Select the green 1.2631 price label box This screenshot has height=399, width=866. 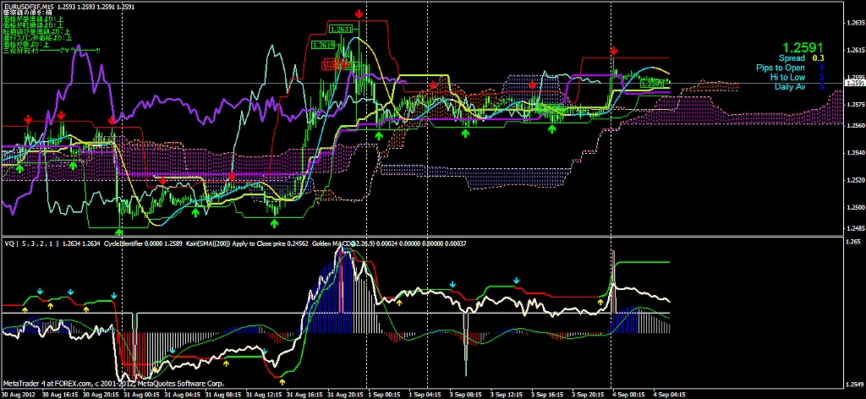click(x=342, y=30)
